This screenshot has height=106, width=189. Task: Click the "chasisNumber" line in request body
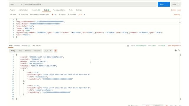(x=39, y=24)
